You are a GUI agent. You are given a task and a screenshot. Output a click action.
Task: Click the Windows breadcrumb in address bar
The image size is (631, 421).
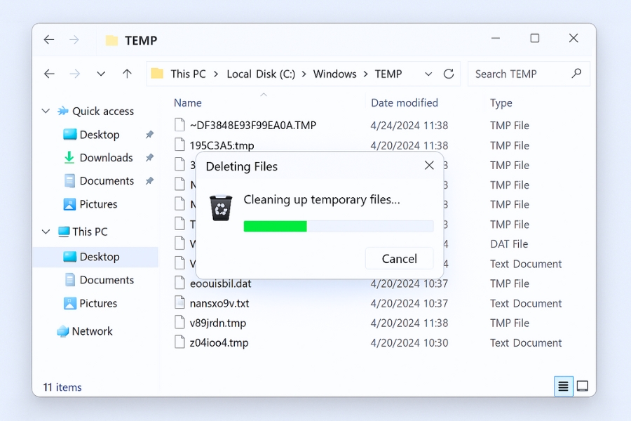pyautogui.click(x=334, y=74)
